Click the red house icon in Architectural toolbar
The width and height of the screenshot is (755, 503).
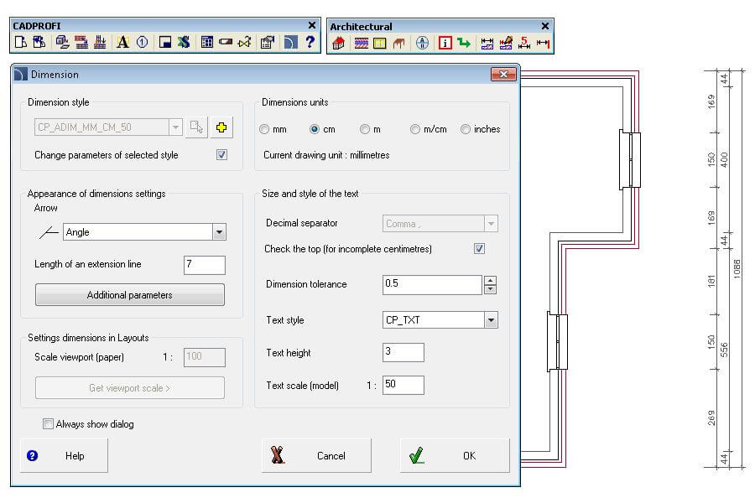339,43
